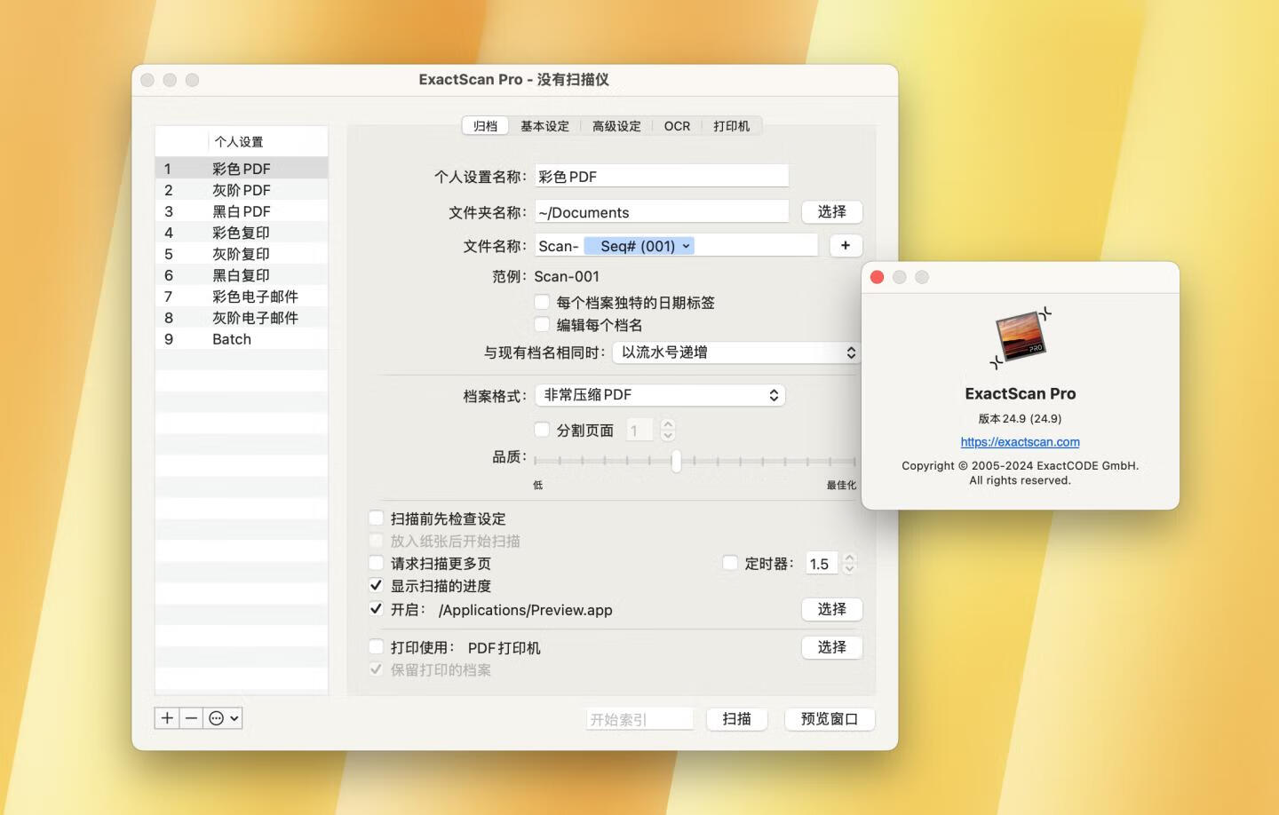The height and width of the screenshot is (815, 1279).
Task: Click the add profile plus icon
Action: tap(167, 718)
